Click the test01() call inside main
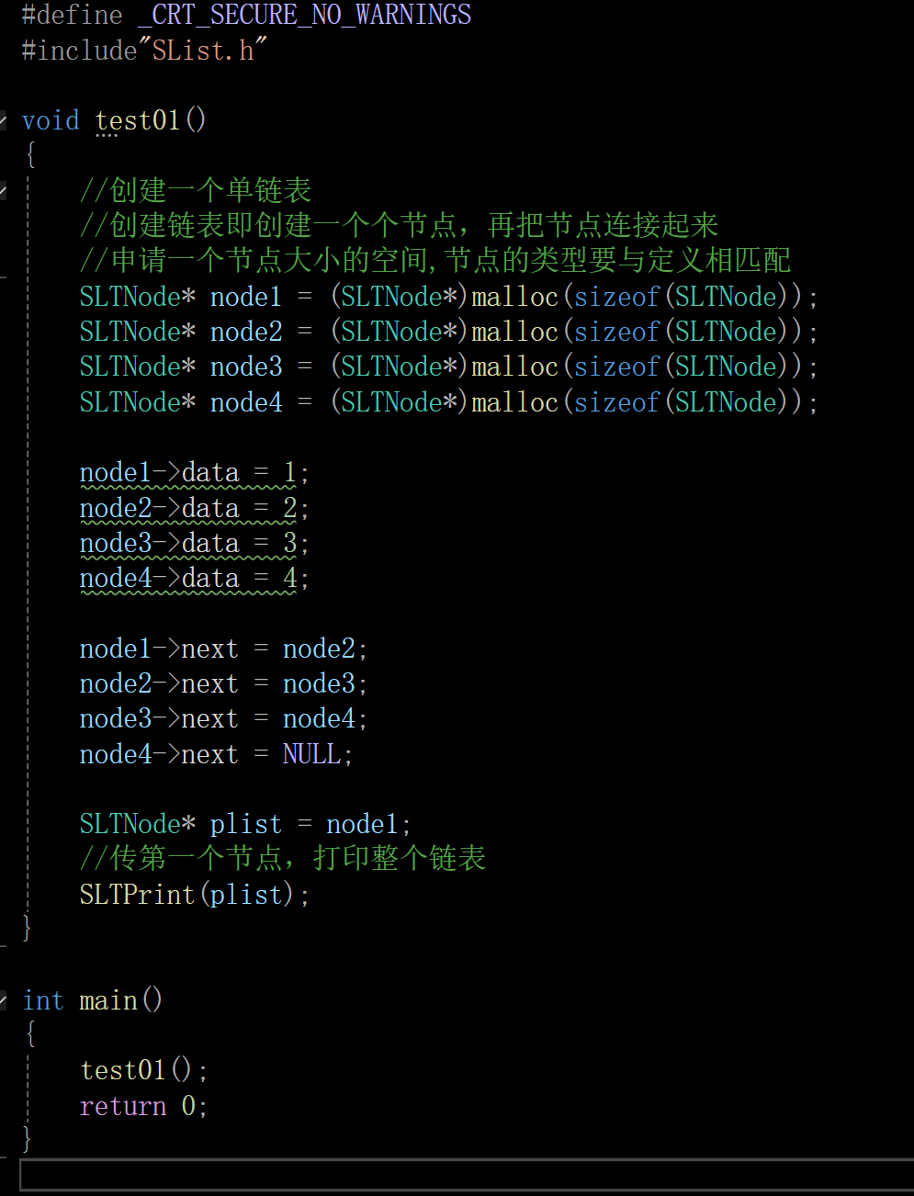This screenshot has height=1196, width=914. click(x=144, y=1070)
